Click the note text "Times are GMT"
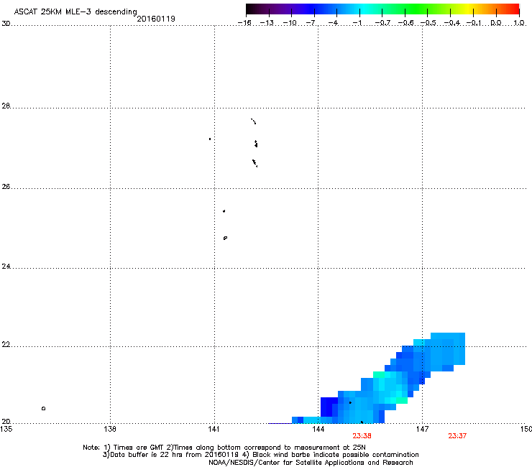Image resolution: width=532 pixels, height=467 pixels. click(x=139, y=448)
